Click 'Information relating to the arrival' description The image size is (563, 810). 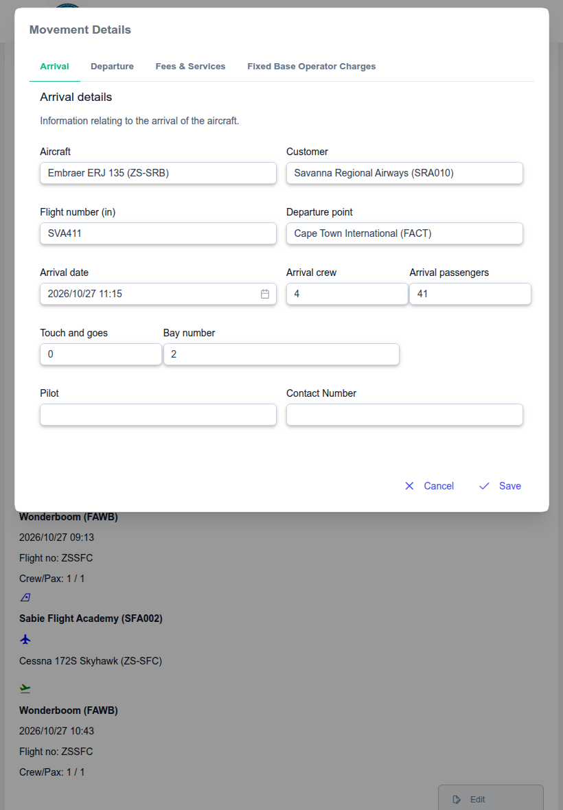pos(139,121)
